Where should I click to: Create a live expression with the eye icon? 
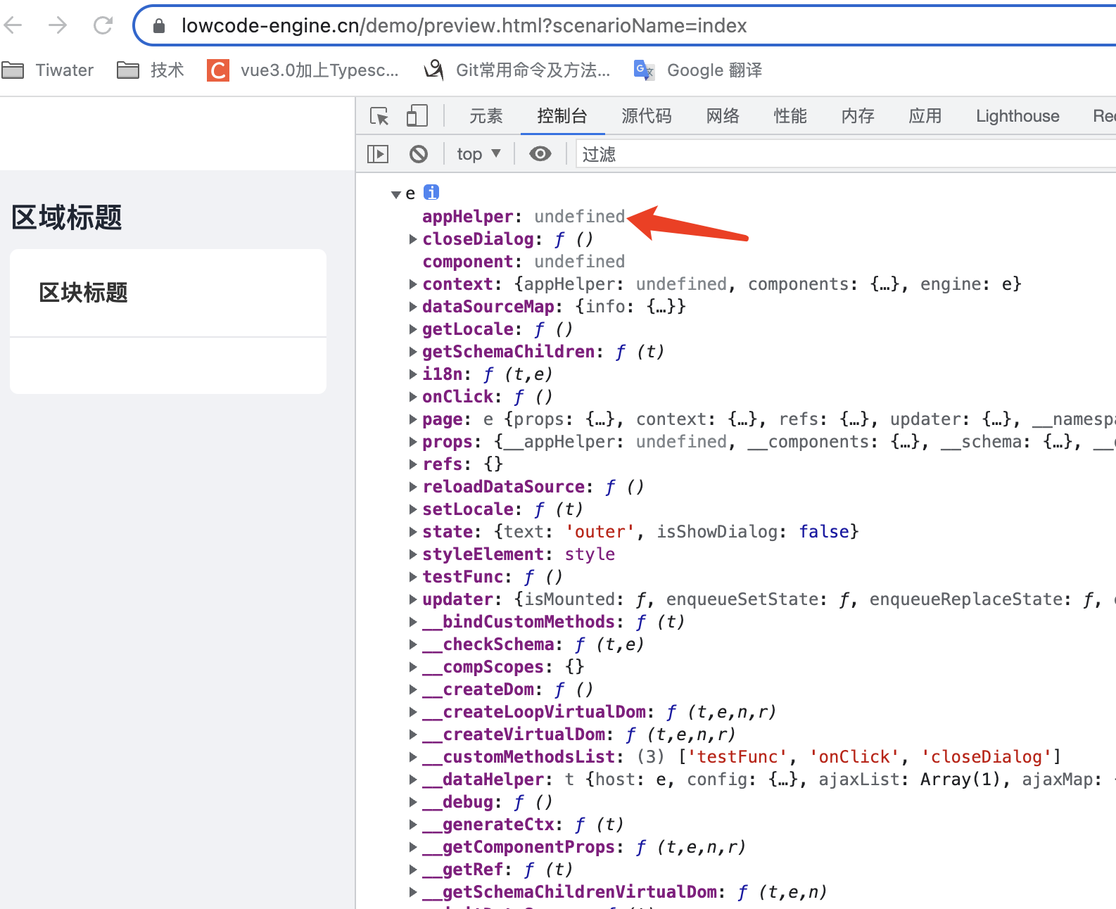pos(540,154)
